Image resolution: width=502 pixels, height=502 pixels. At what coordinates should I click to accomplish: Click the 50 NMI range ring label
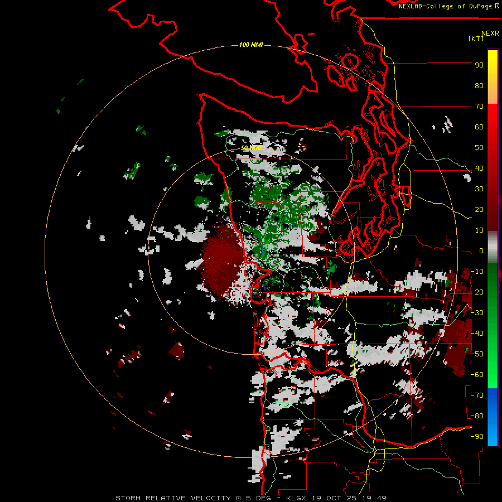(252, 148)
